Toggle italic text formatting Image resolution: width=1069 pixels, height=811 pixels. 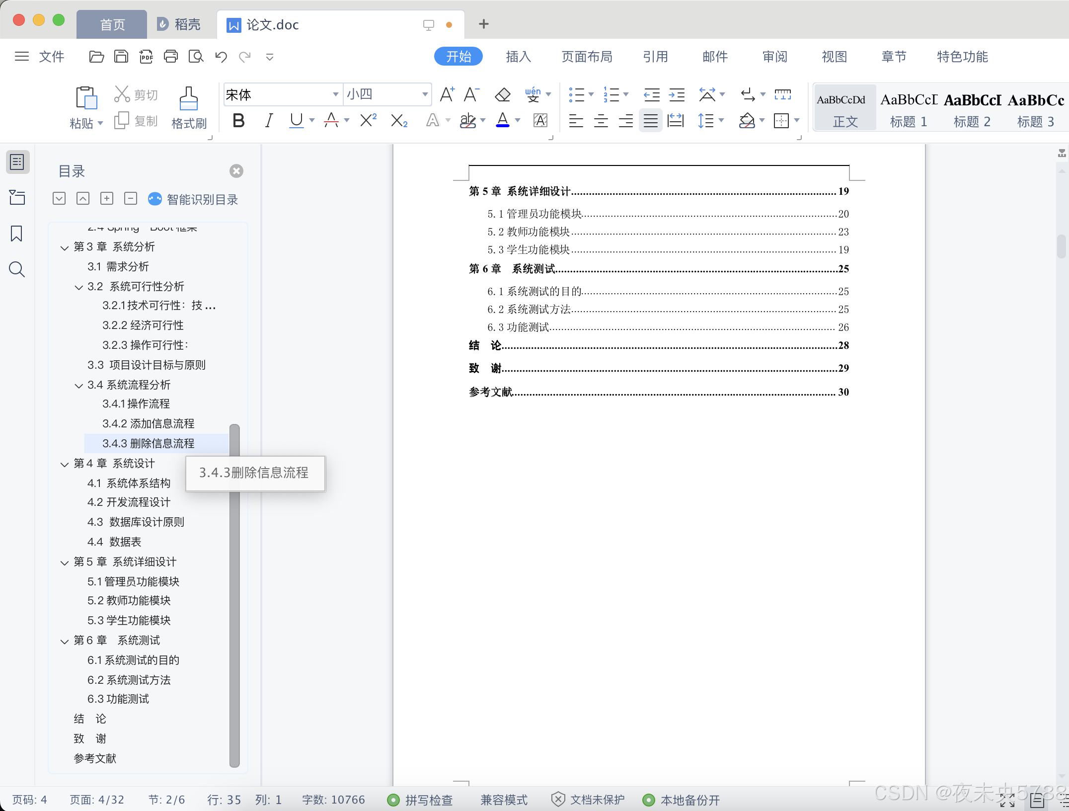(269, 121)
